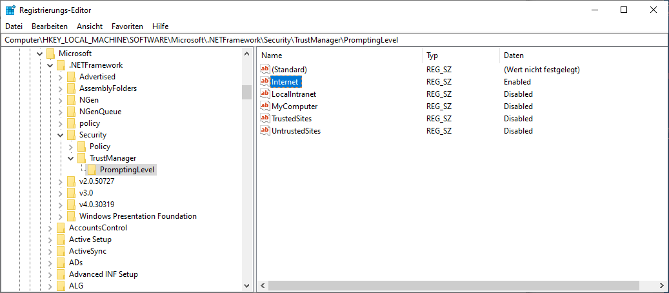Click the PromptingLevel folder icon

pos(92,170)
